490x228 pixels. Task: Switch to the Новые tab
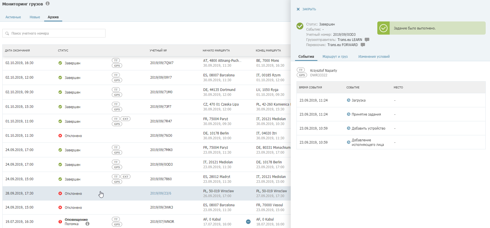[35, 17]
